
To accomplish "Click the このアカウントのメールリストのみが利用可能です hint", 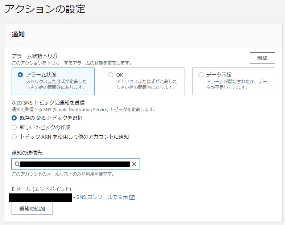I will coord(63,174).
